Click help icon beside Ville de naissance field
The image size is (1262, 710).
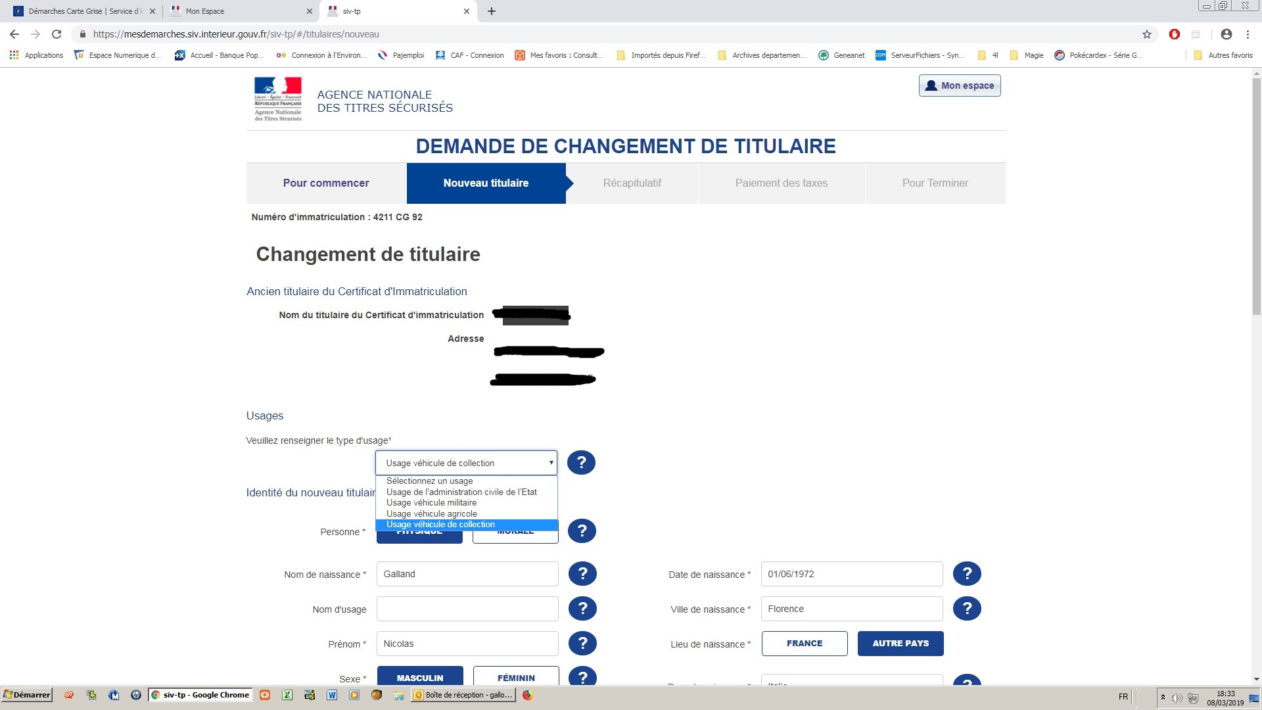pos(967,609)
